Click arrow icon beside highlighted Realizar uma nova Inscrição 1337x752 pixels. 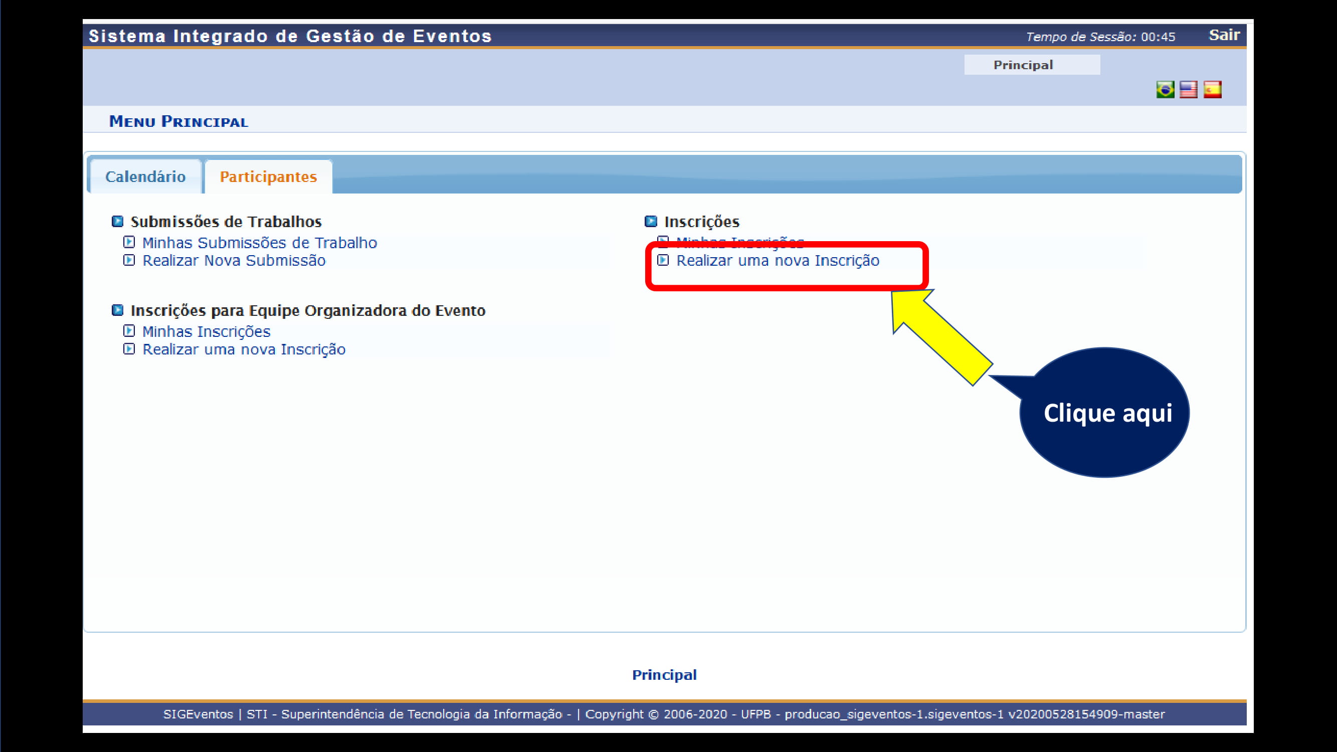[x=663, y=260]
